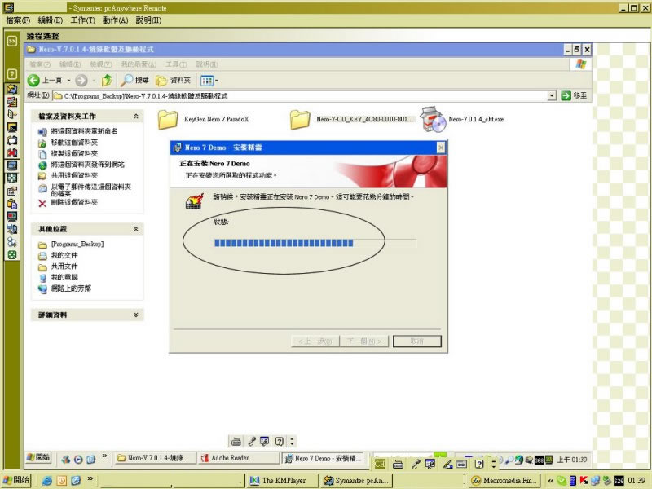This screenshot has width=652, height=489.
Task: Click the Up one folder icon
Action: click(108, 80)
